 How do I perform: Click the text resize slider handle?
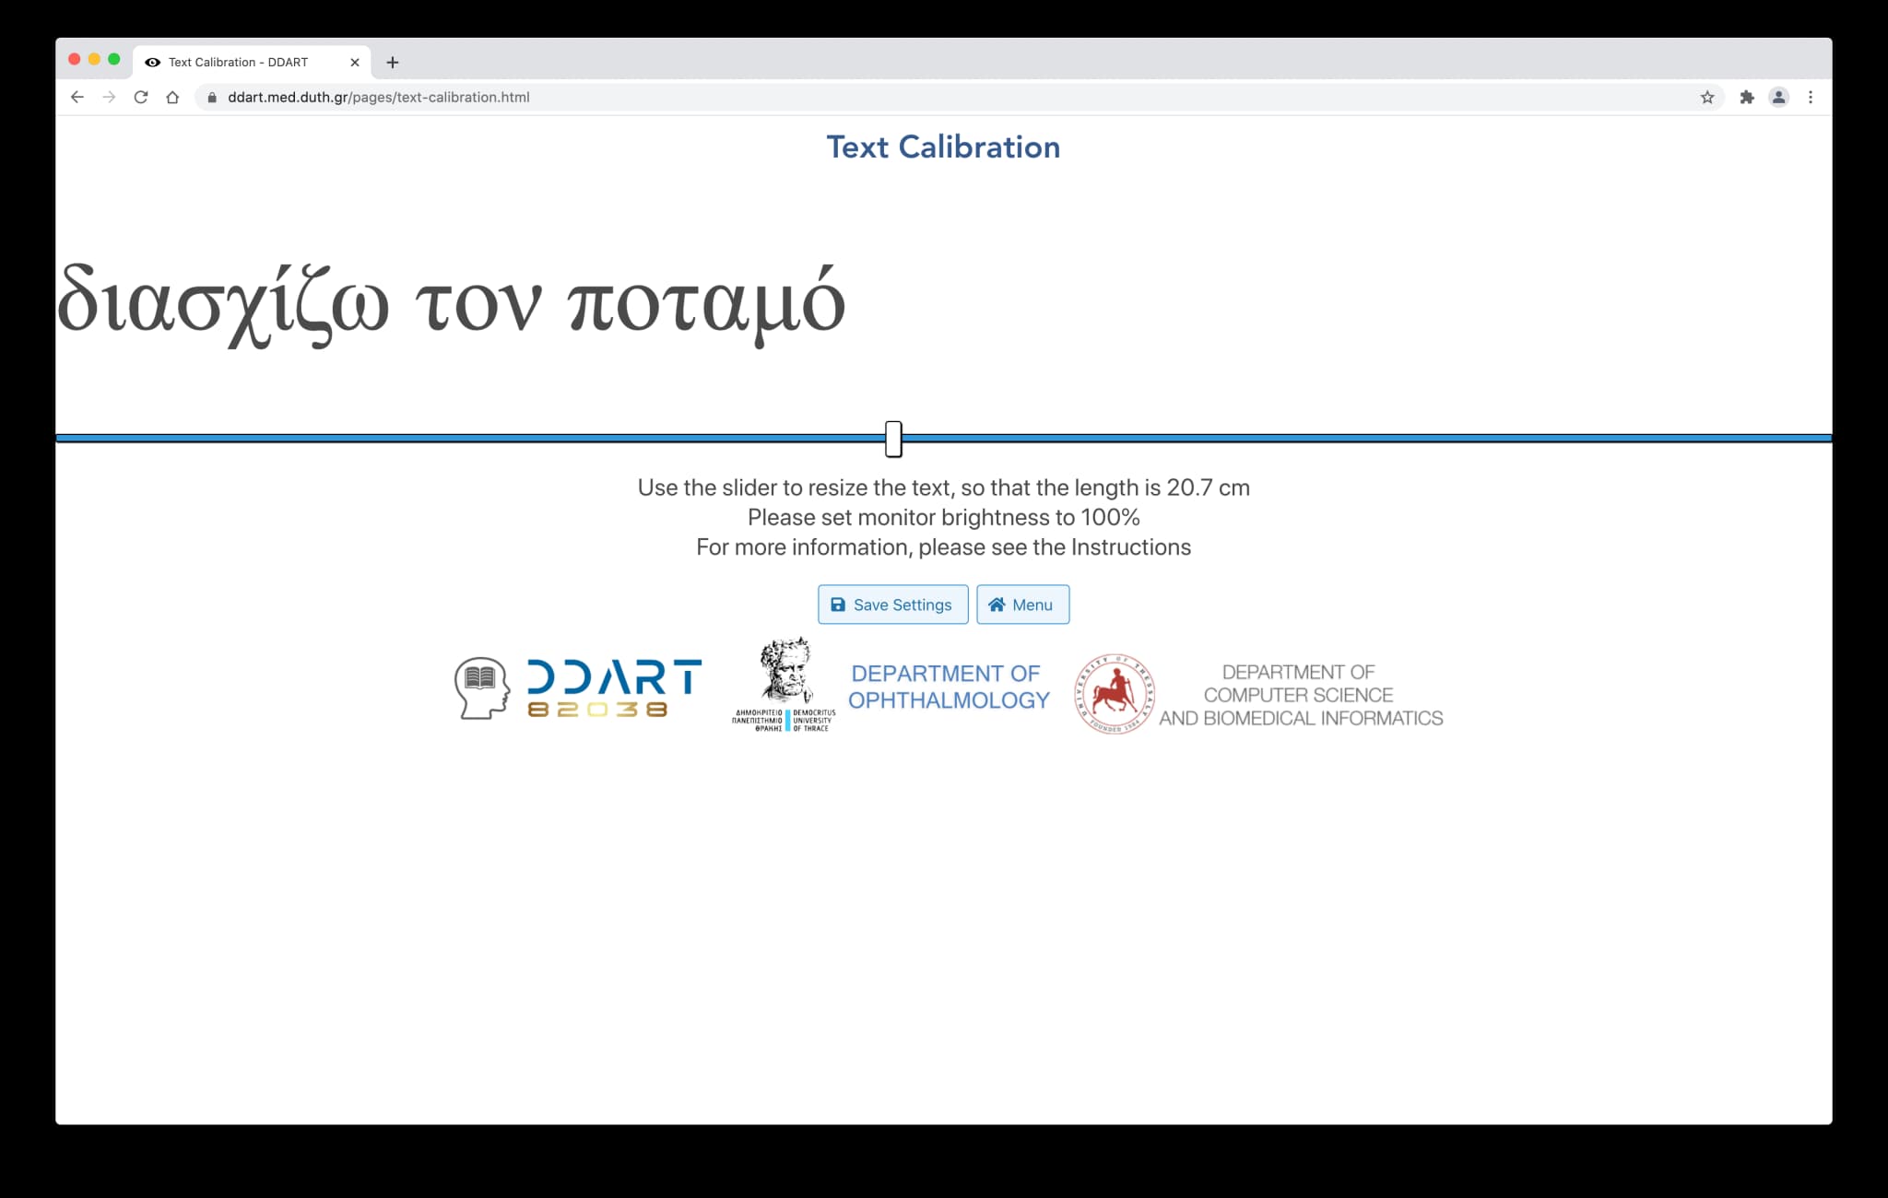pos(893,439)
